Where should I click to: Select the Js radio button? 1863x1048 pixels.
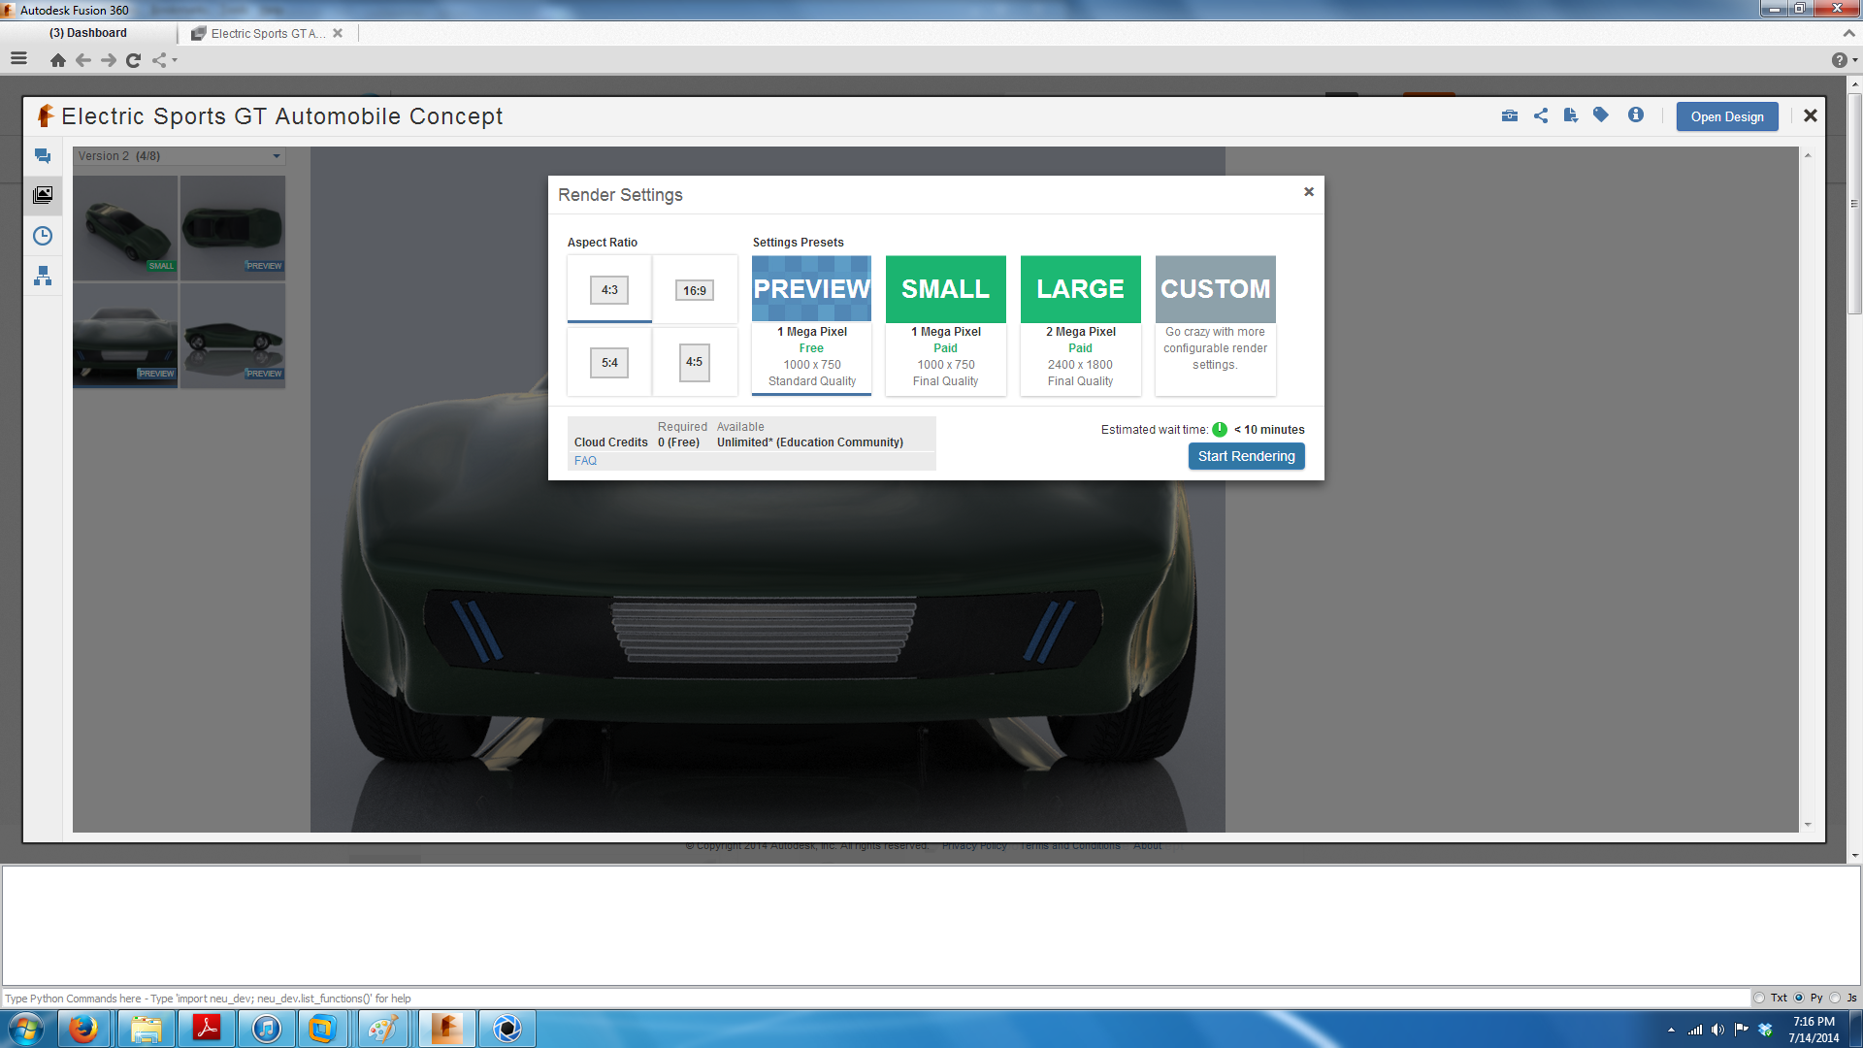[1835, 998]
